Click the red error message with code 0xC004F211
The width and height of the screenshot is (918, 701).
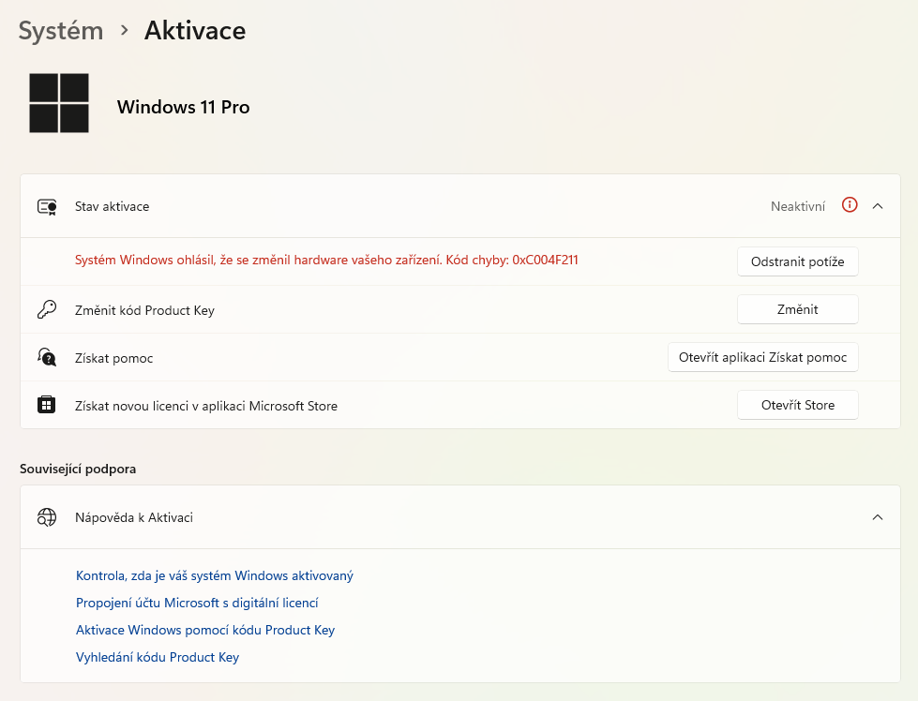click(326, 260)
